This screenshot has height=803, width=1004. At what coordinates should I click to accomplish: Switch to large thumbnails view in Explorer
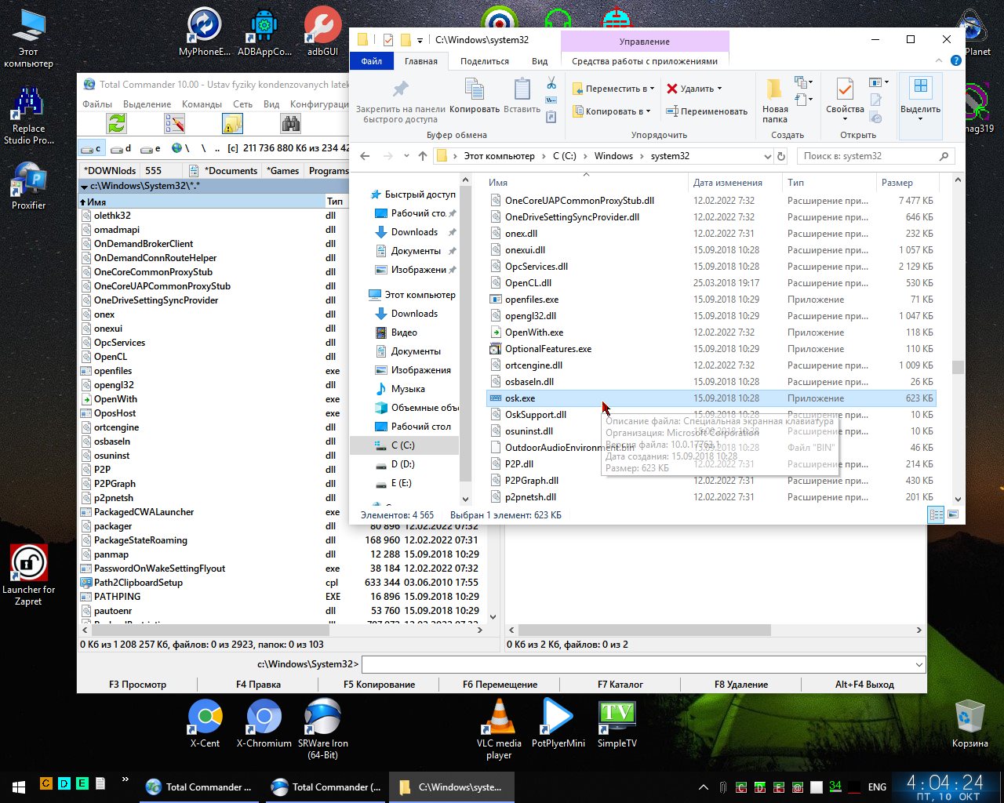[953, 515]
